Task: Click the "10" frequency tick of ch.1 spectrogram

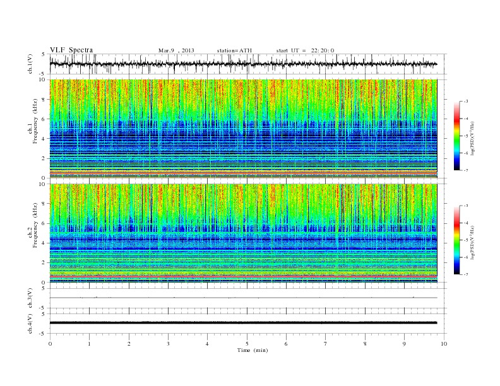Action: [42, 79]
